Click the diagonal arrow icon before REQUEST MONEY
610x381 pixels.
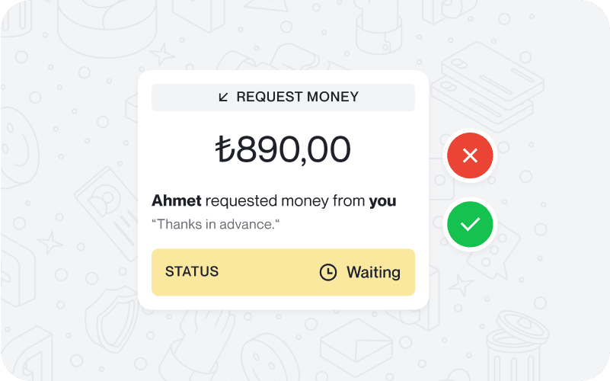223,97
